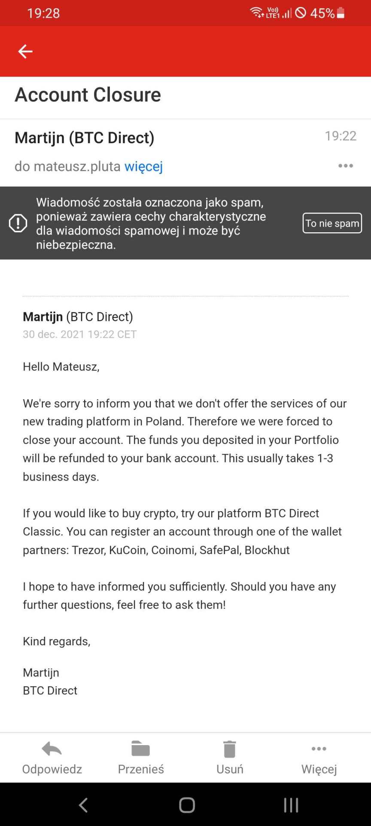The height and width of the screenshot is (826, 371).
Task: Tap the Account Closure subject title
Action: click(88, 95)
